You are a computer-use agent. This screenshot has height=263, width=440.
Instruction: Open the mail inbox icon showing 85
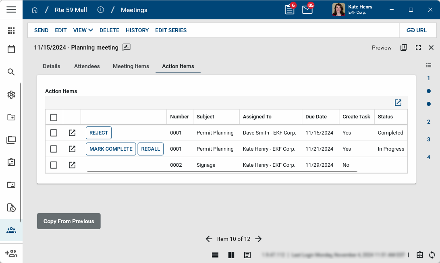pos(307,10)
